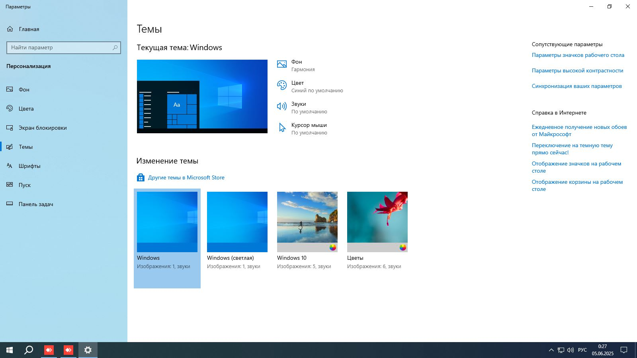This screenshot has width=637, height=358.
Task: Open the Windows Start menu
Action: click(x=10, y=350)
